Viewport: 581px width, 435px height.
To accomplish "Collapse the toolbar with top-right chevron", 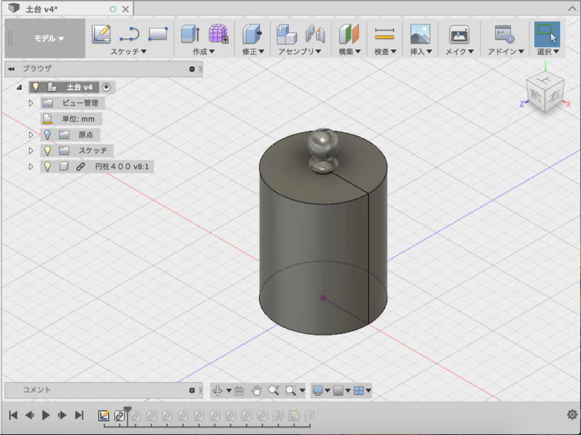I will [572, 9].
